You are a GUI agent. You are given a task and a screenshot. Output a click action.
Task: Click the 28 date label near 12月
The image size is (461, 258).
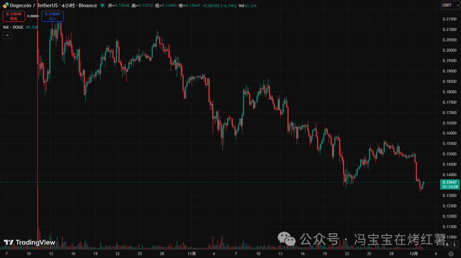[x=391, y=254]
